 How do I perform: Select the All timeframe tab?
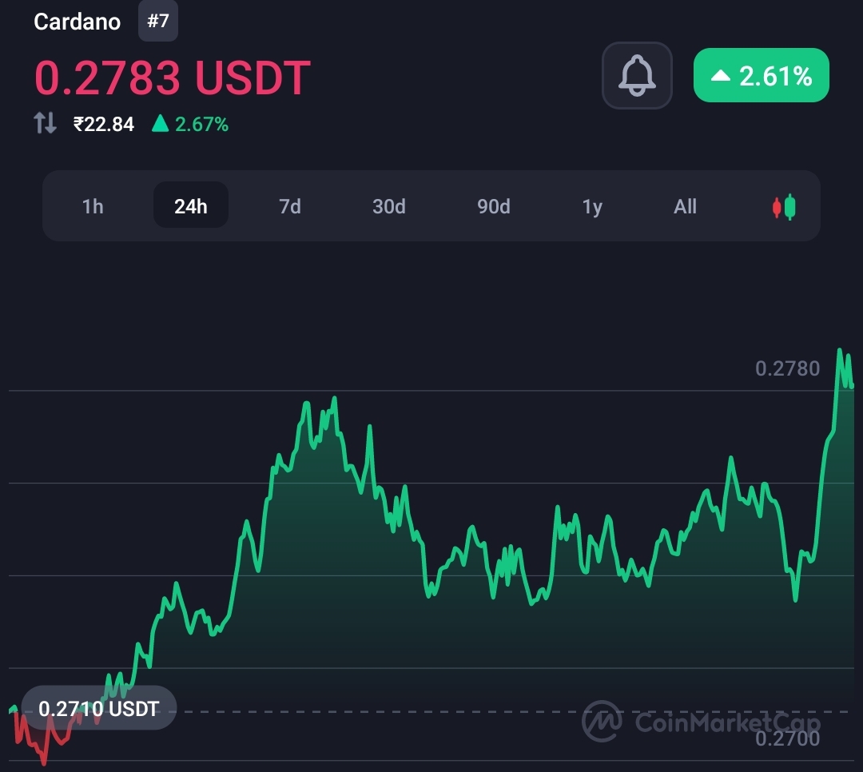[x=685, y=206]
